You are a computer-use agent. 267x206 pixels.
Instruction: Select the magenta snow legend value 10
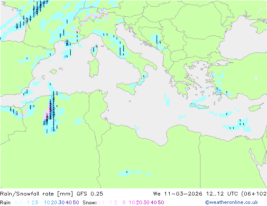132,203
